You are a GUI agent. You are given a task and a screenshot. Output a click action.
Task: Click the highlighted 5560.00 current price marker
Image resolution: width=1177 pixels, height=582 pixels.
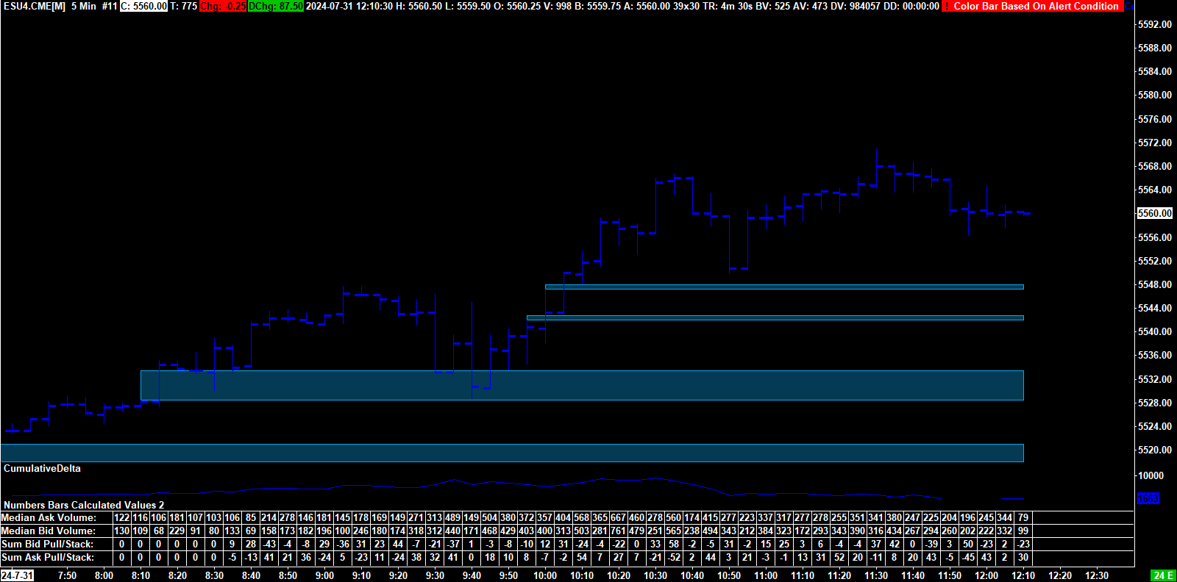tap(1154, 213)
